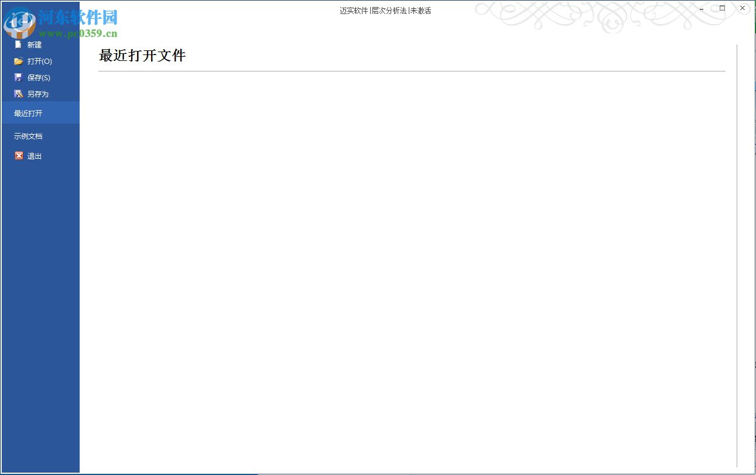The image size is (756, 475).
Task: Click the 最近打开文件 page heading
Action: [142, 56]
